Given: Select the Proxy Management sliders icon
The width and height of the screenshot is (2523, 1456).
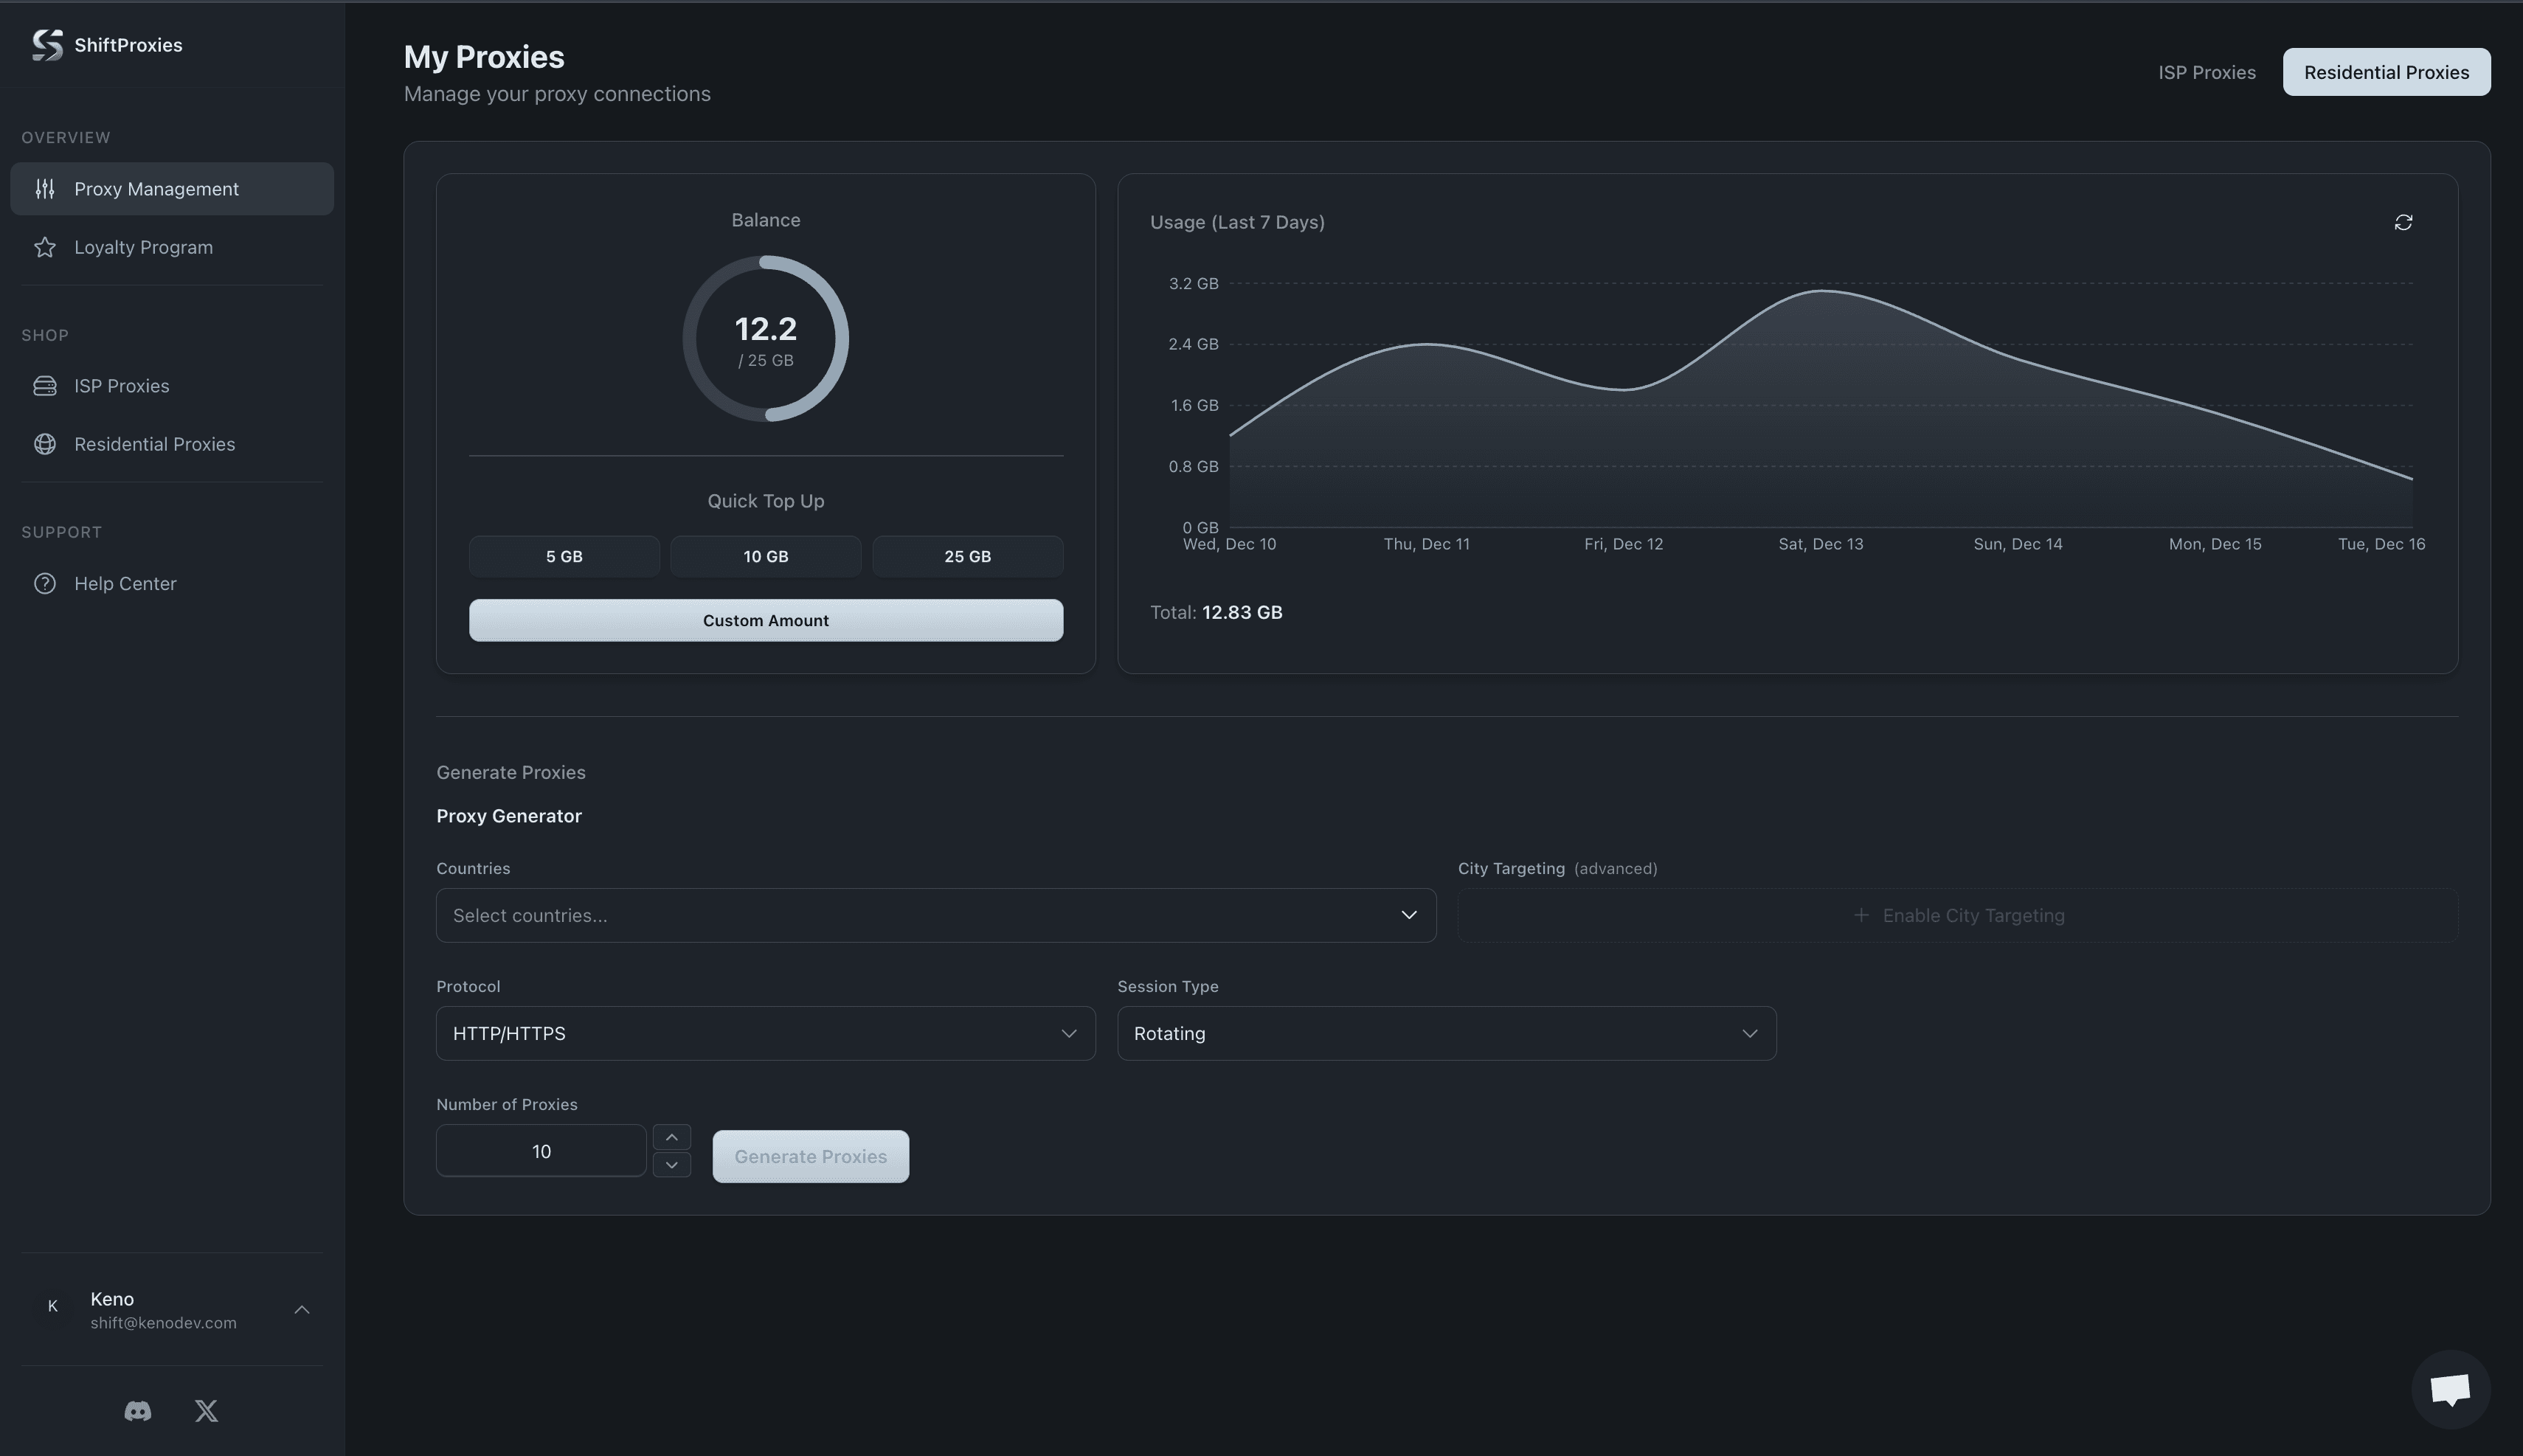Looking at the screenshot, I should tap(45, 188).
